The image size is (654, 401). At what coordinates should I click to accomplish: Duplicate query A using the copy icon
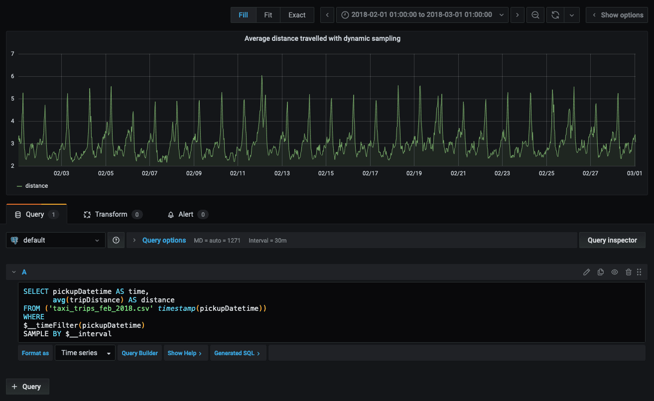[601, 272]
